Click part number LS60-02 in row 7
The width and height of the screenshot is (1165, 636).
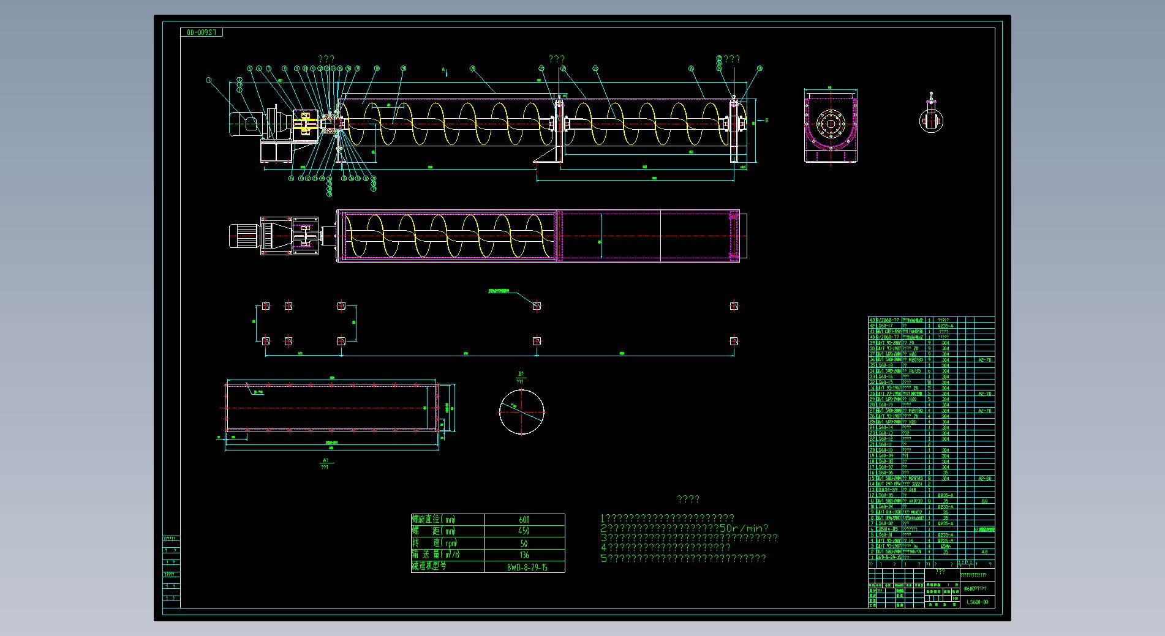coord(885,523)
